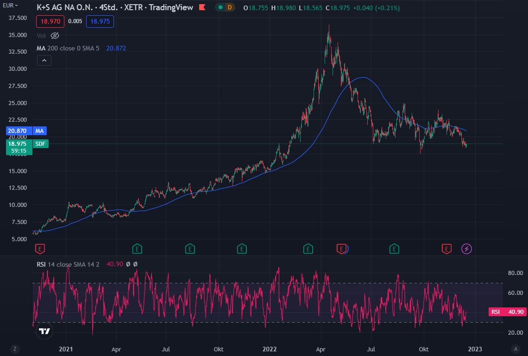The height and width of the screenshot is (356, 528).
Task: Click the purple lightning bolt event marker
Action: tap(466, 249)
